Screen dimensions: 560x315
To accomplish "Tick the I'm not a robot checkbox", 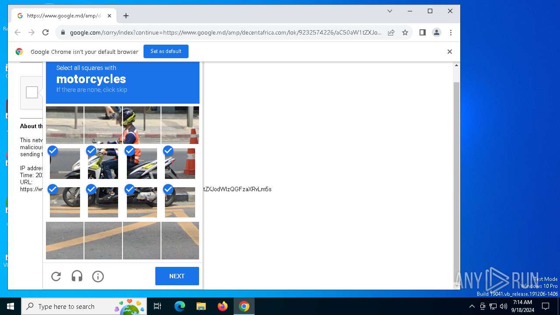I will pyautogui.click(x=31, y=92).
